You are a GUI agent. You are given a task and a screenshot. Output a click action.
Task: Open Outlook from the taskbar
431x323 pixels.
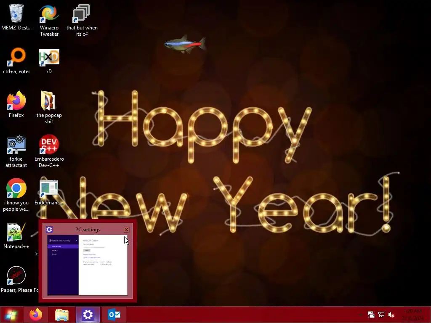[114, 315]
